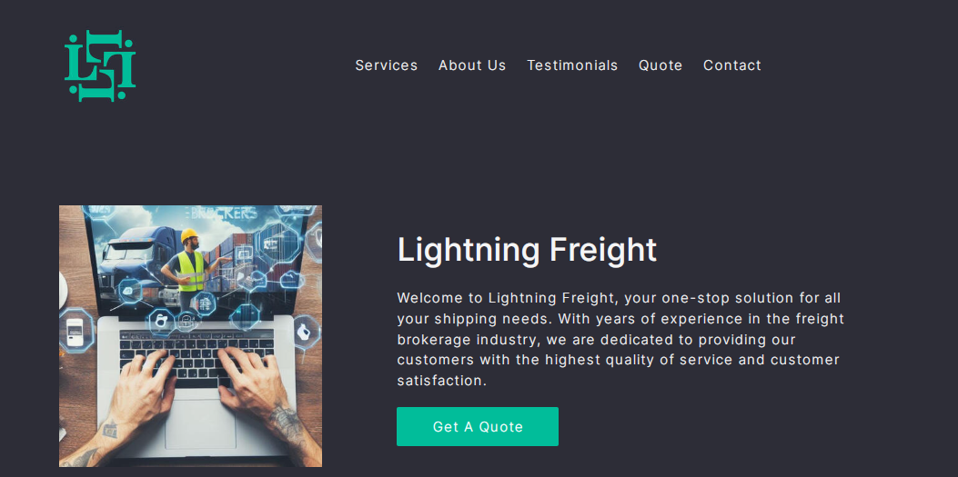
Task: Click the green Lightning Freight logo
Action: (x=100, y=65)
